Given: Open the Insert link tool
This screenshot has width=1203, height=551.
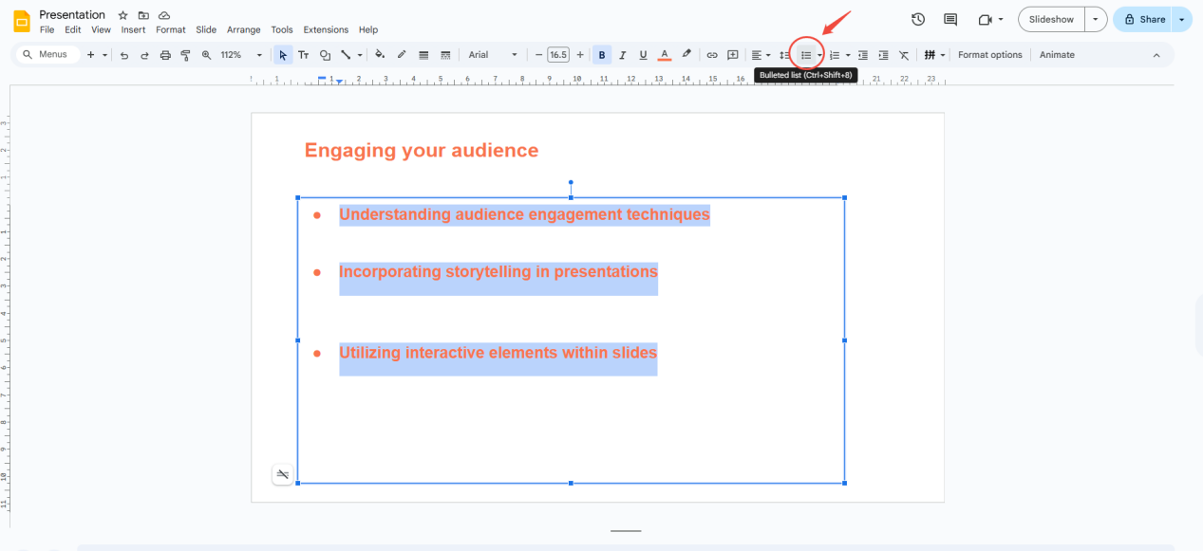Looking at the screenshot, I should (712, 54).
